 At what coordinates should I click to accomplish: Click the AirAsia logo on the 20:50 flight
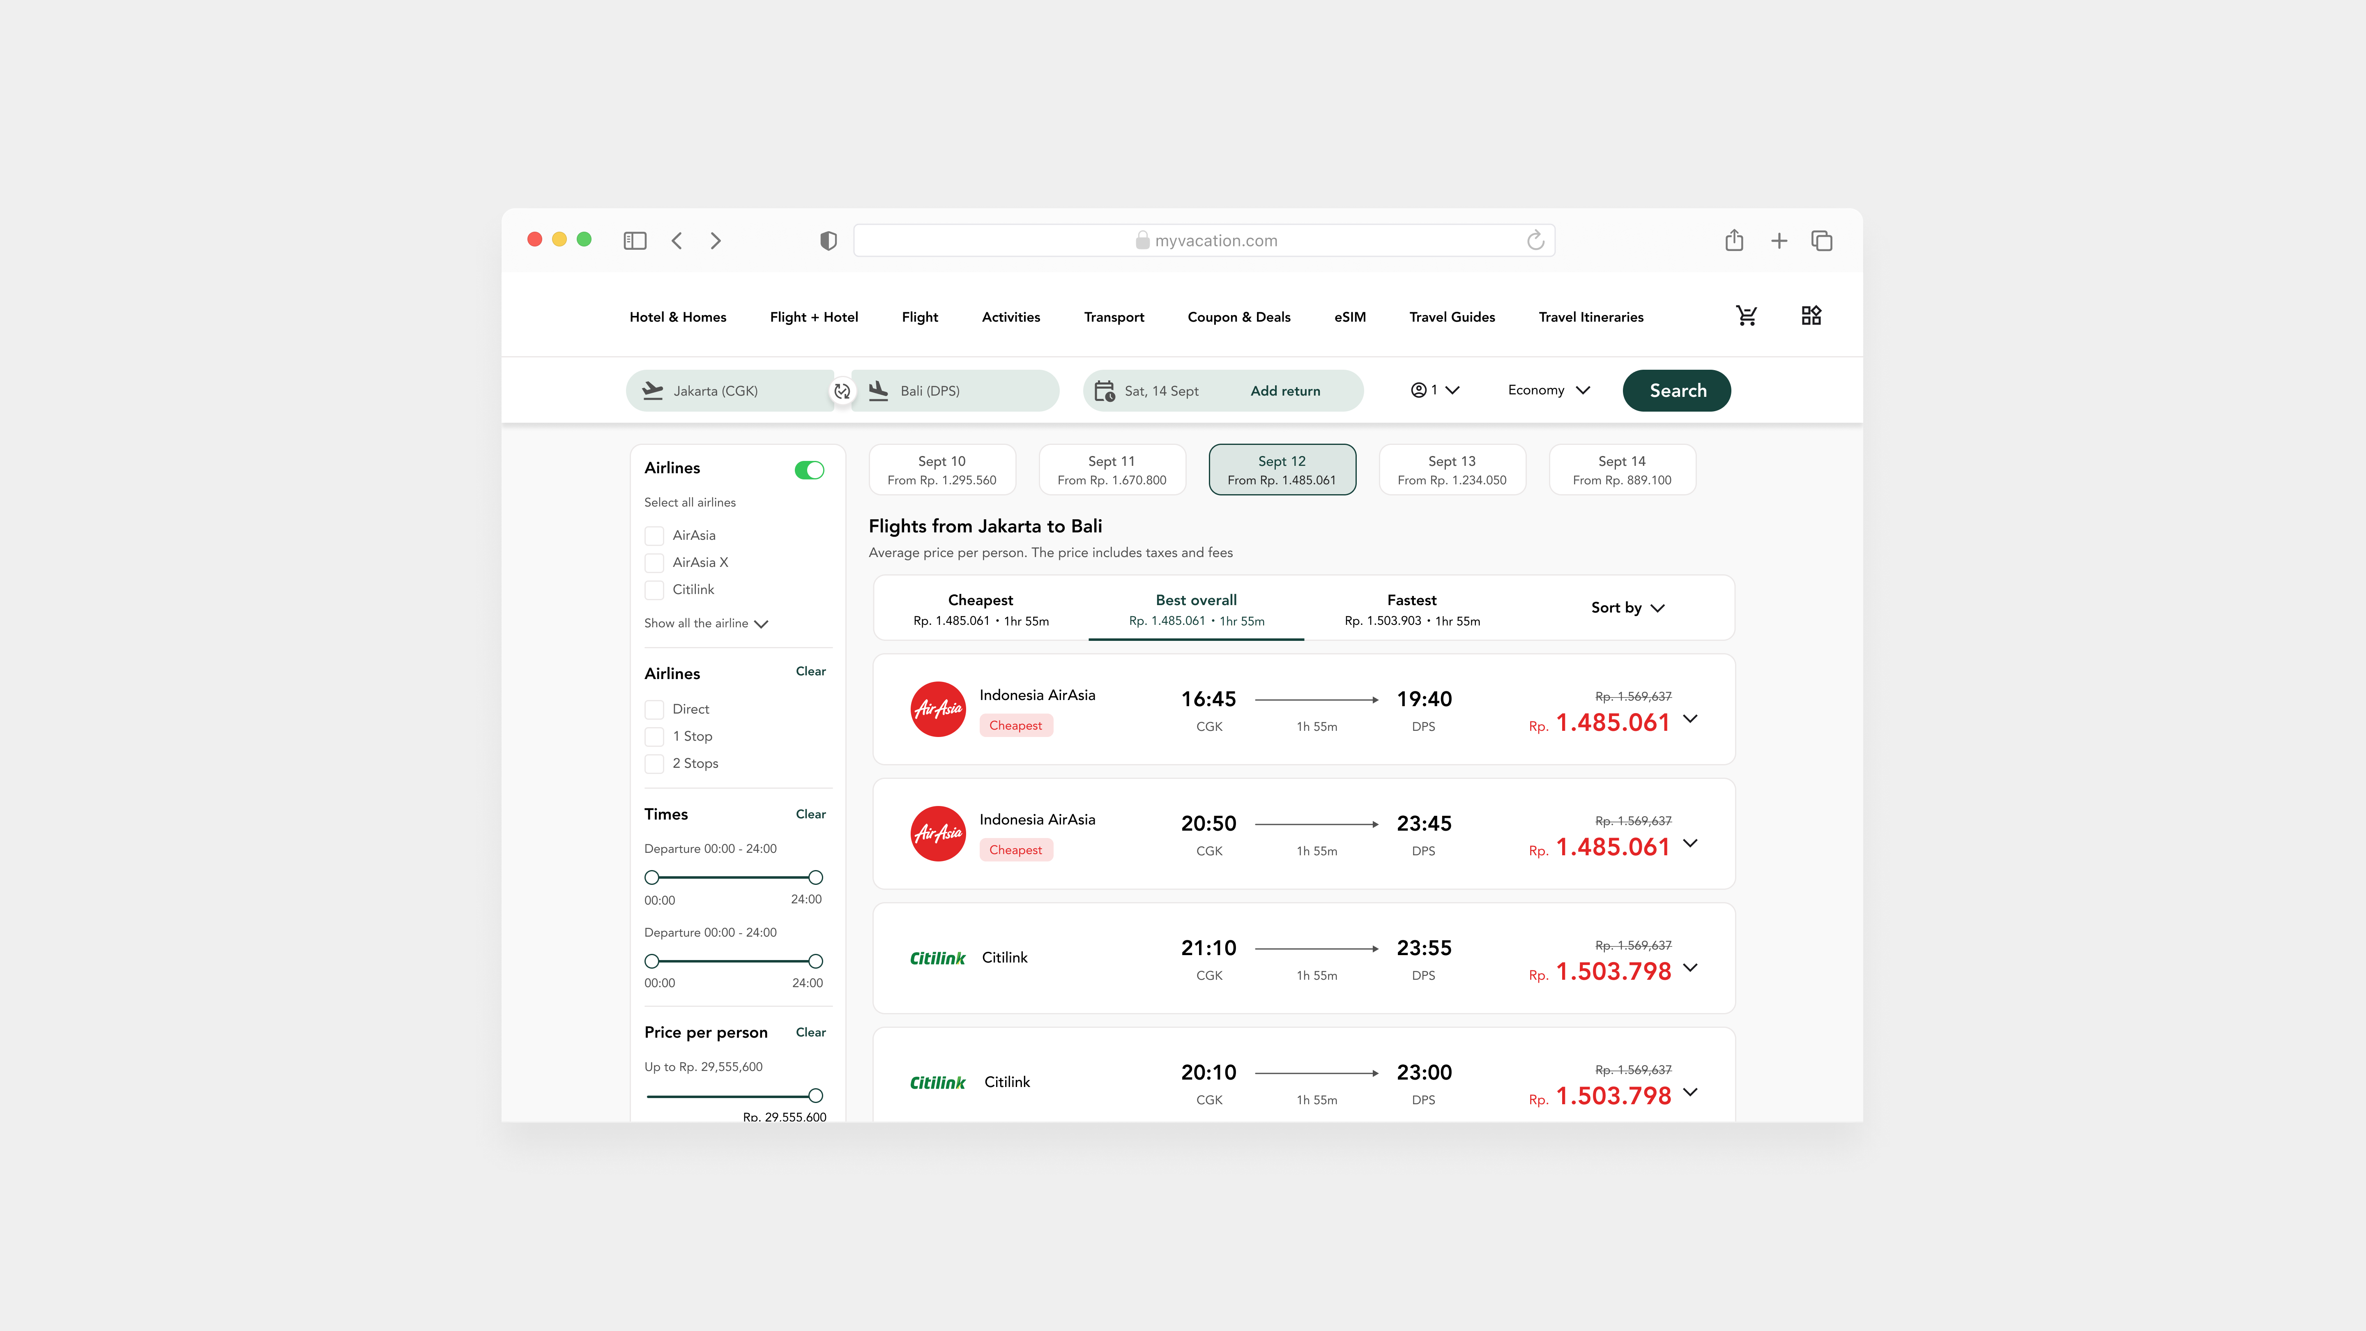coord(938,834)
